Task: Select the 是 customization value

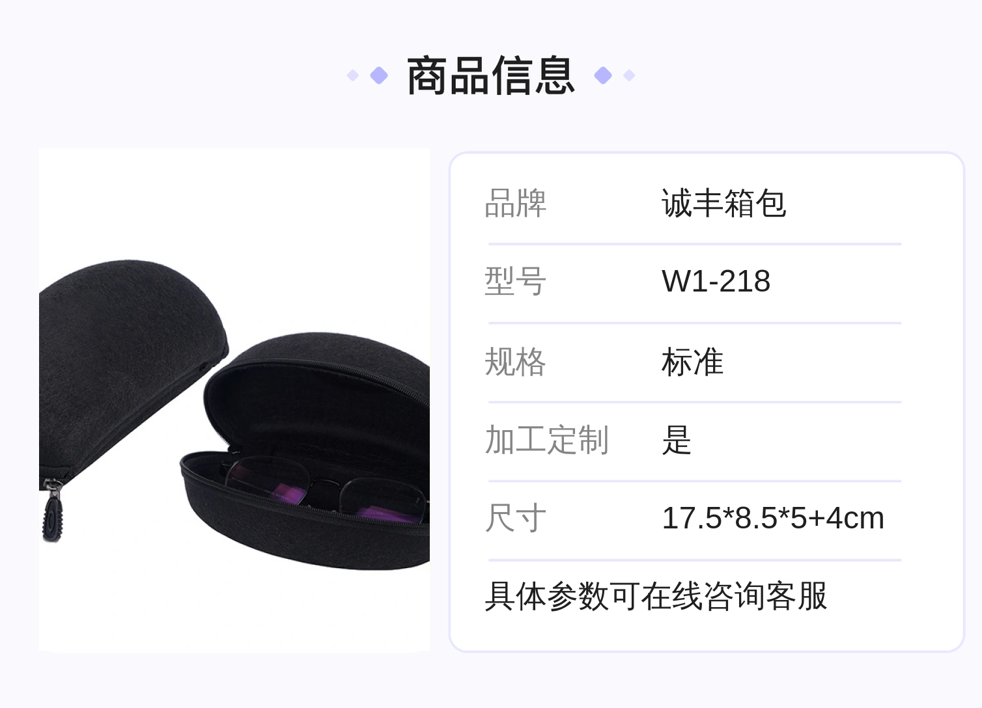Action: point(677,440)
